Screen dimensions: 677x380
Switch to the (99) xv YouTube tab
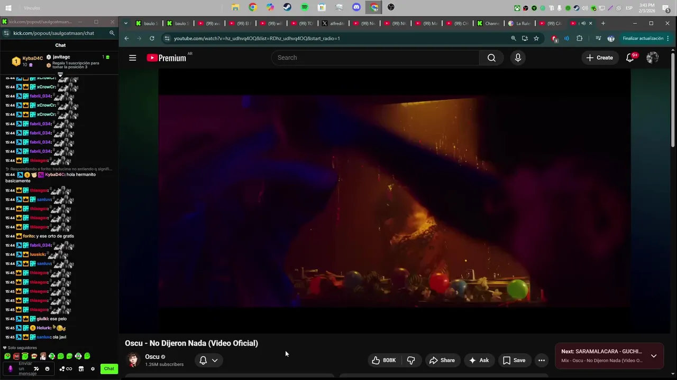click(210, 23)
